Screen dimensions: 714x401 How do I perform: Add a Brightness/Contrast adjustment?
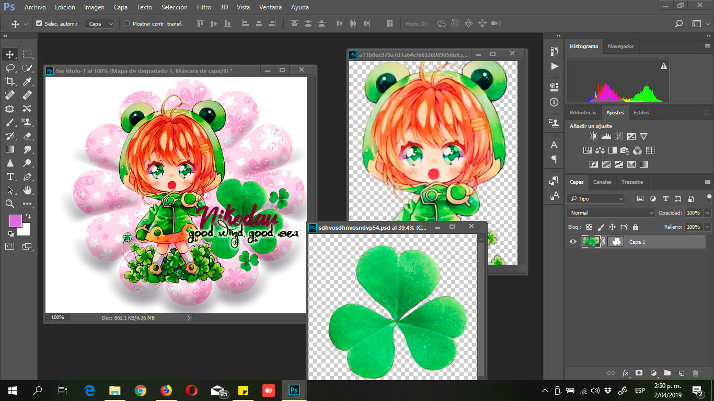point(593,136)
